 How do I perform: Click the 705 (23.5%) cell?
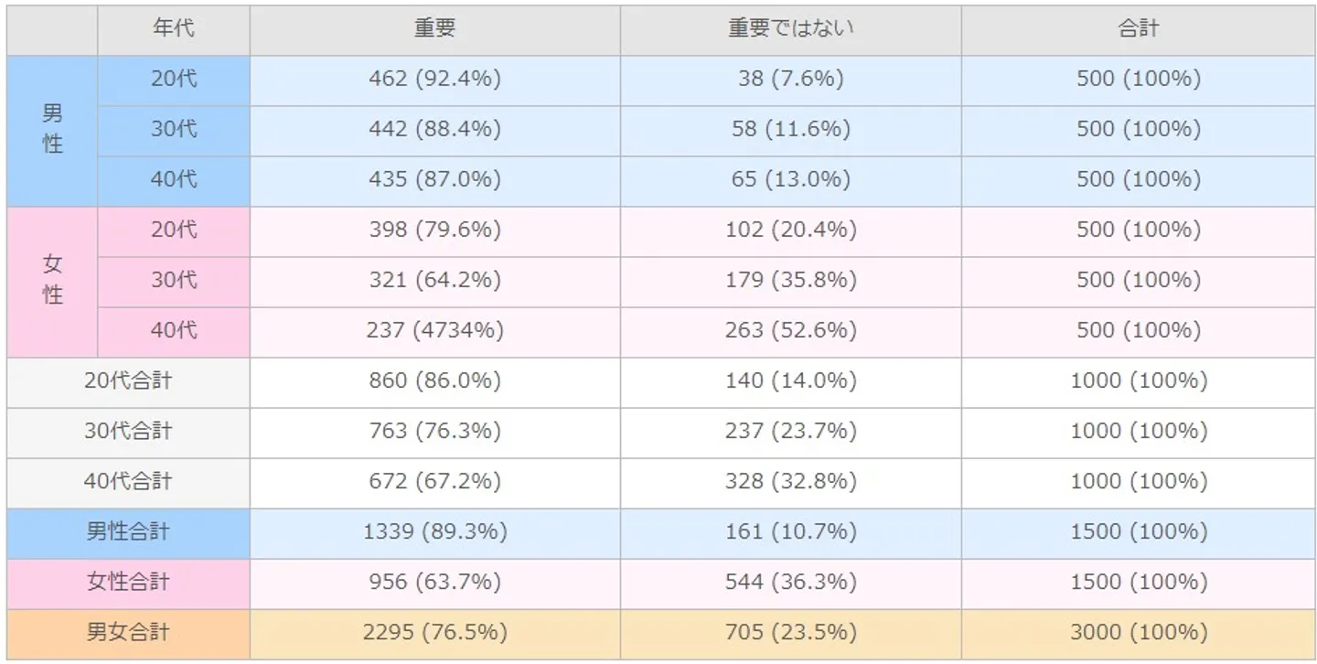(790, 633)
